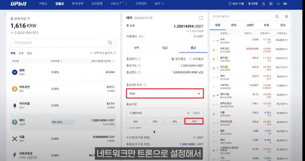Open NFT external link
The height and width of the screenshot is (161, 305).
159,4
